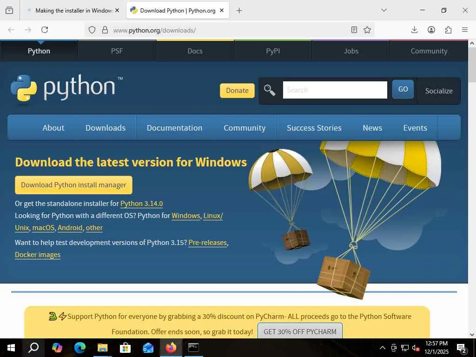
Task: Open the network icon in system tray
Action: (x=405, y=348)
